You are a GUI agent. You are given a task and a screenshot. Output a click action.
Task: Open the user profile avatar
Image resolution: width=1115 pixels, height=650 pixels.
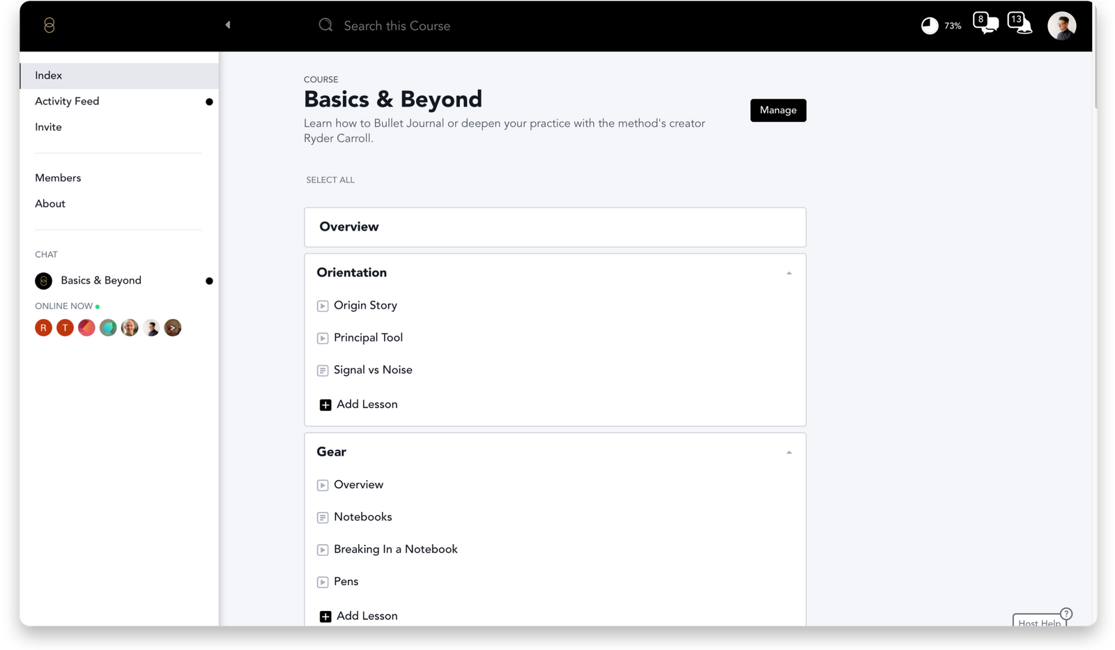[1061, 26]
